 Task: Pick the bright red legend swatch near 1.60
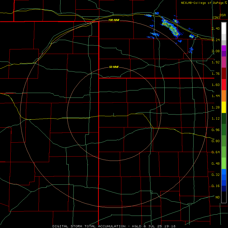224,85
